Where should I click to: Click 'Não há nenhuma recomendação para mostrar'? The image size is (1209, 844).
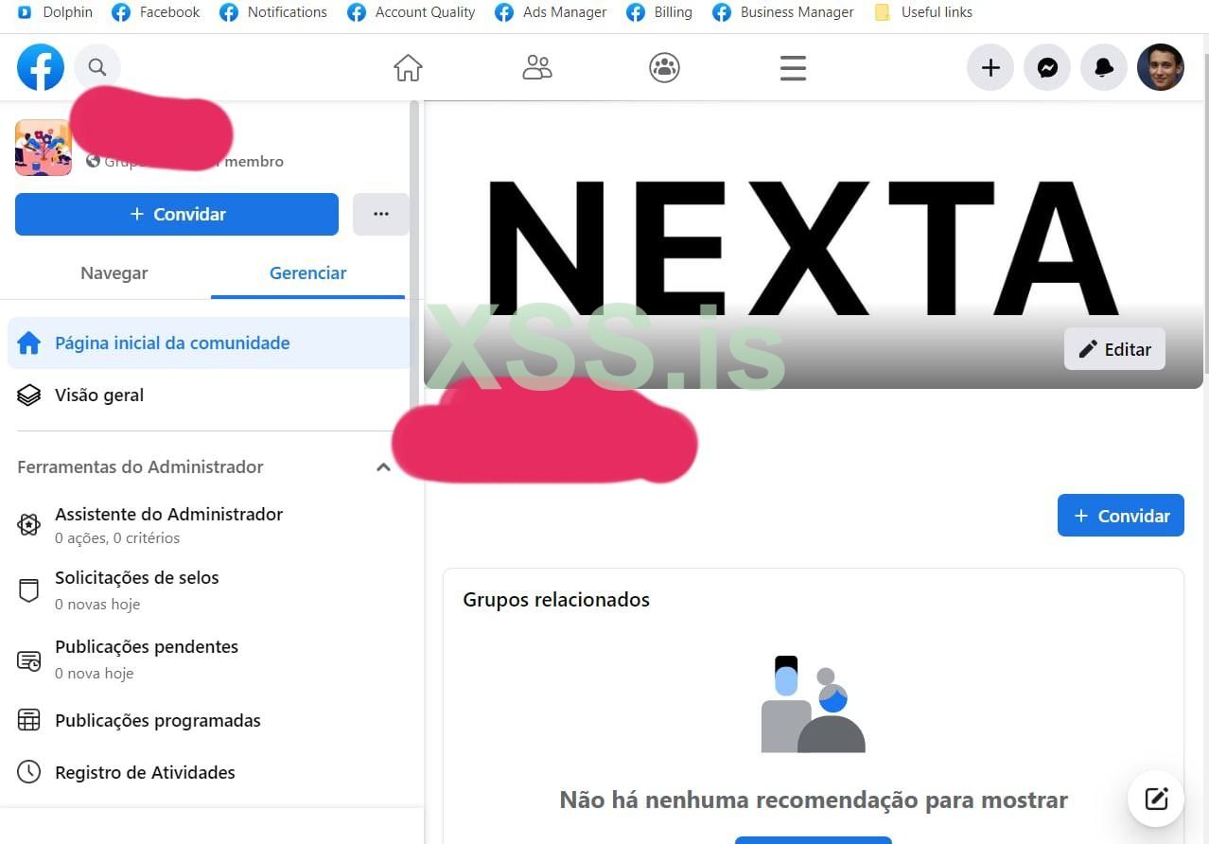click(814, 800)
